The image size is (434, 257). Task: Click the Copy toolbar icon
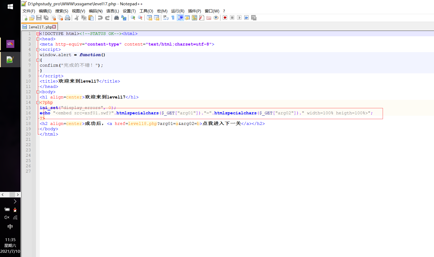(84, 18)
